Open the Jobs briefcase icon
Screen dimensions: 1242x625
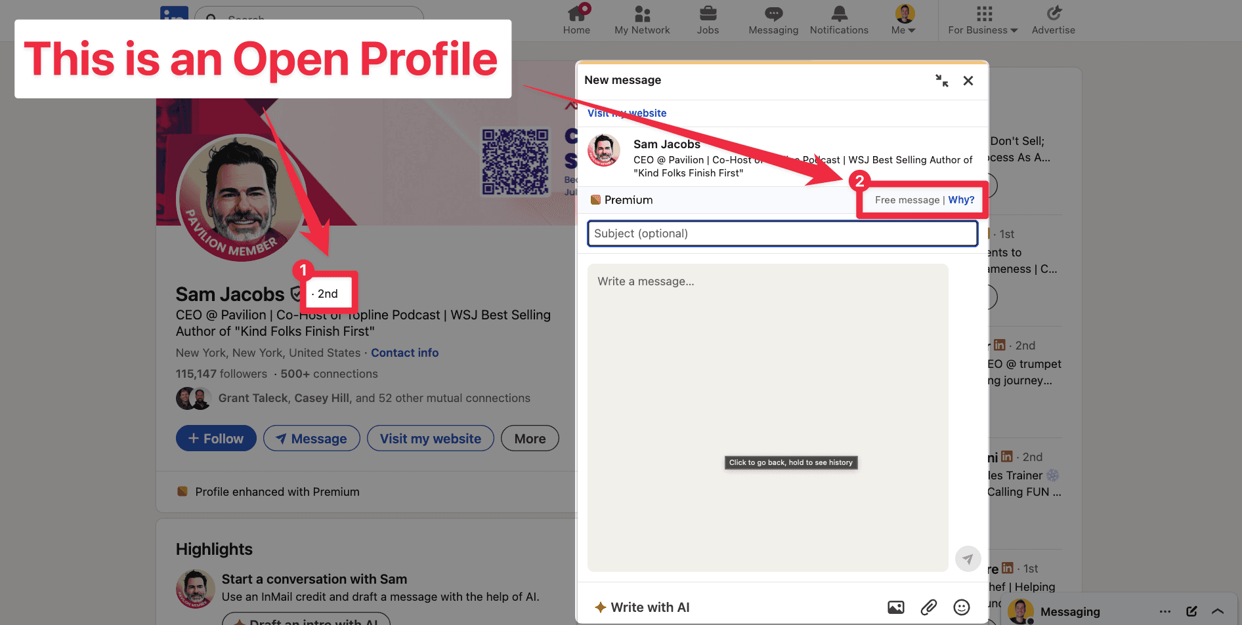708,13
